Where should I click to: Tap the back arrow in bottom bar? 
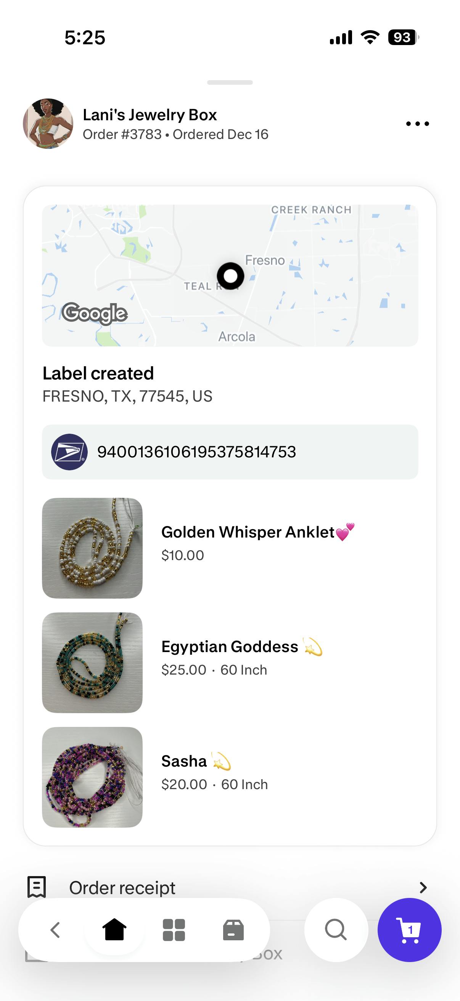55,930
